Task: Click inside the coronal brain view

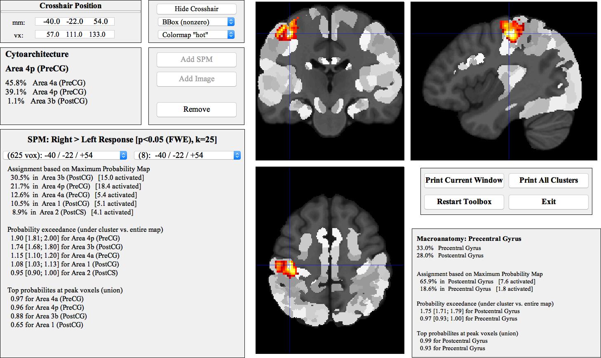Action: tap(330, 80)
